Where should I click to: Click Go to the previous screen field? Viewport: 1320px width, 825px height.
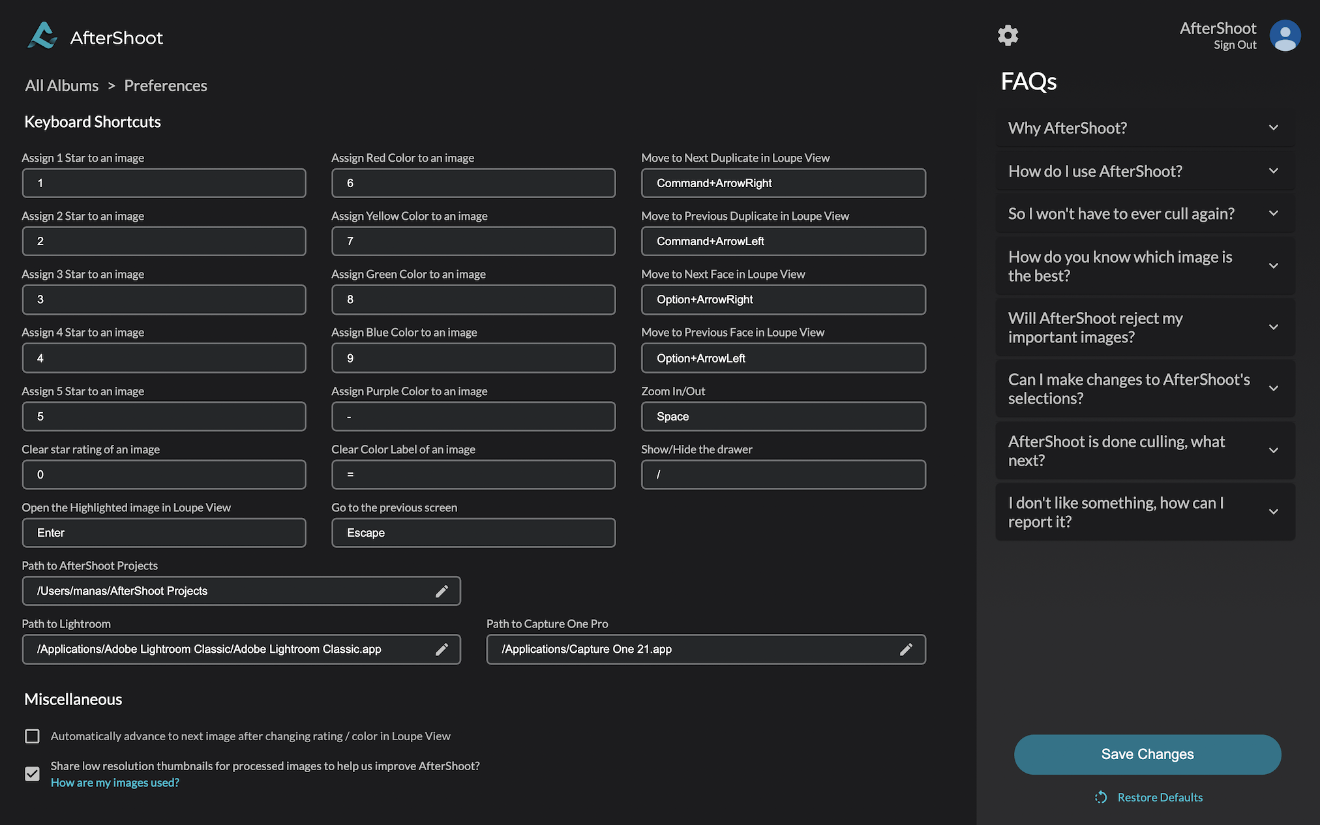point(473,533)
